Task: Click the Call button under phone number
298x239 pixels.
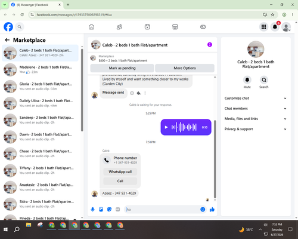Action: click(x=120, y=181)
